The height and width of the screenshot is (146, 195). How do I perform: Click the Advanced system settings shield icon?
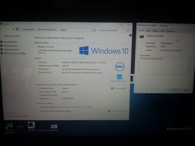(2, 53)
